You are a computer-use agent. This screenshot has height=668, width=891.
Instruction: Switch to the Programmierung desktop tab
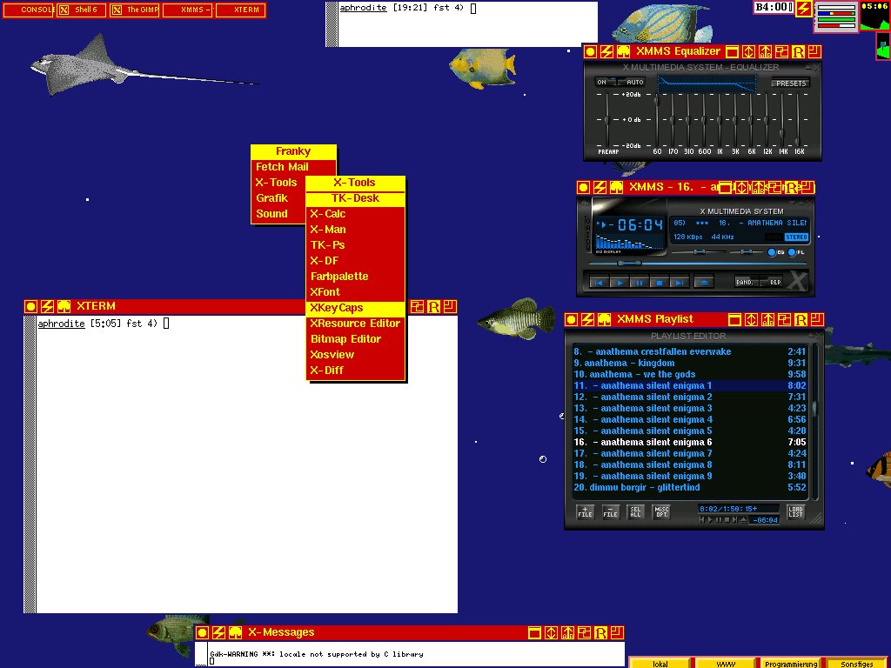click(x=791, y=664)
